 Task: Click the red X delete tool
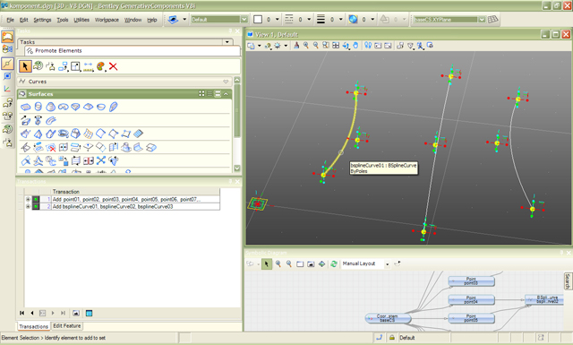pos(114,66)
